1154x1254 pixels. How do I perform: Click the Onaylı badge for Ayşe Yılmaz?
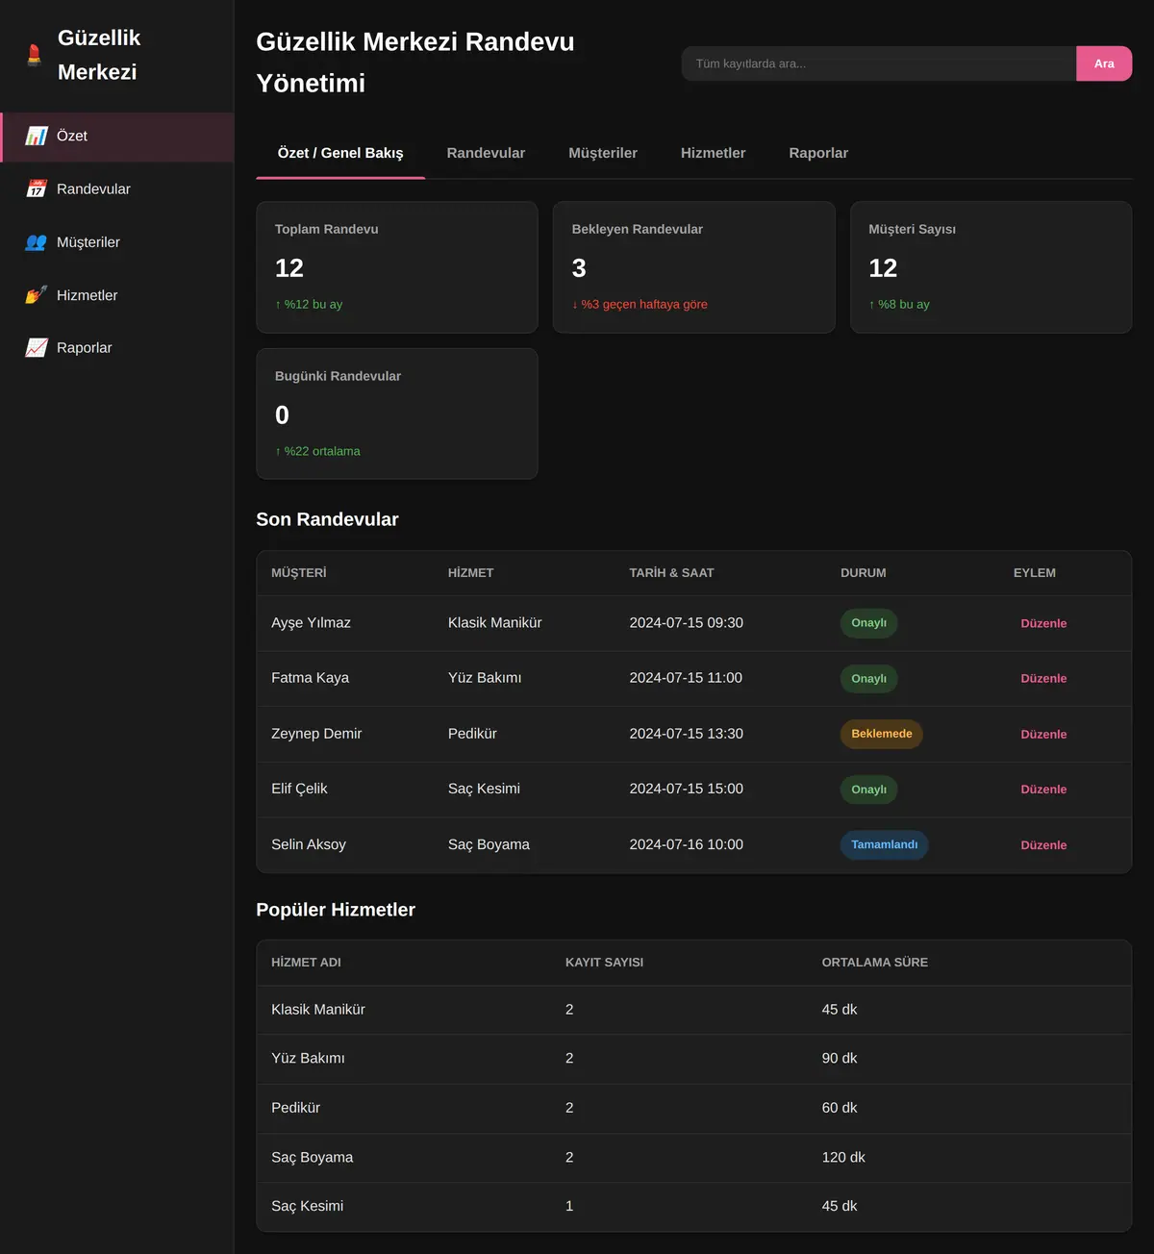coord(869,623)
